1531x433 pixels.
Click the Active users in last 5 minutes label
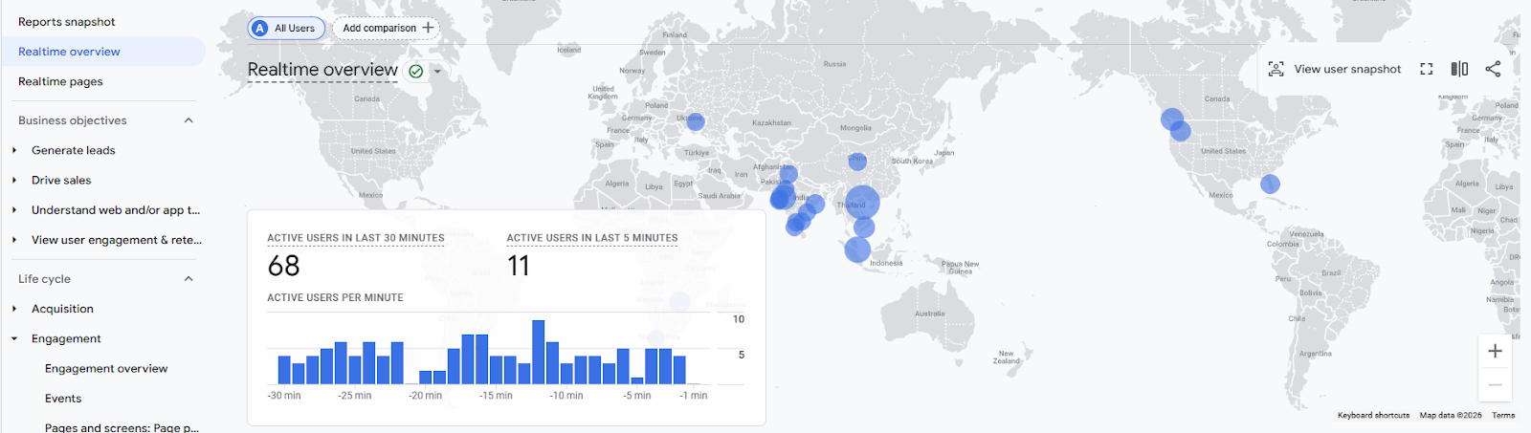(x=592, y=238)
